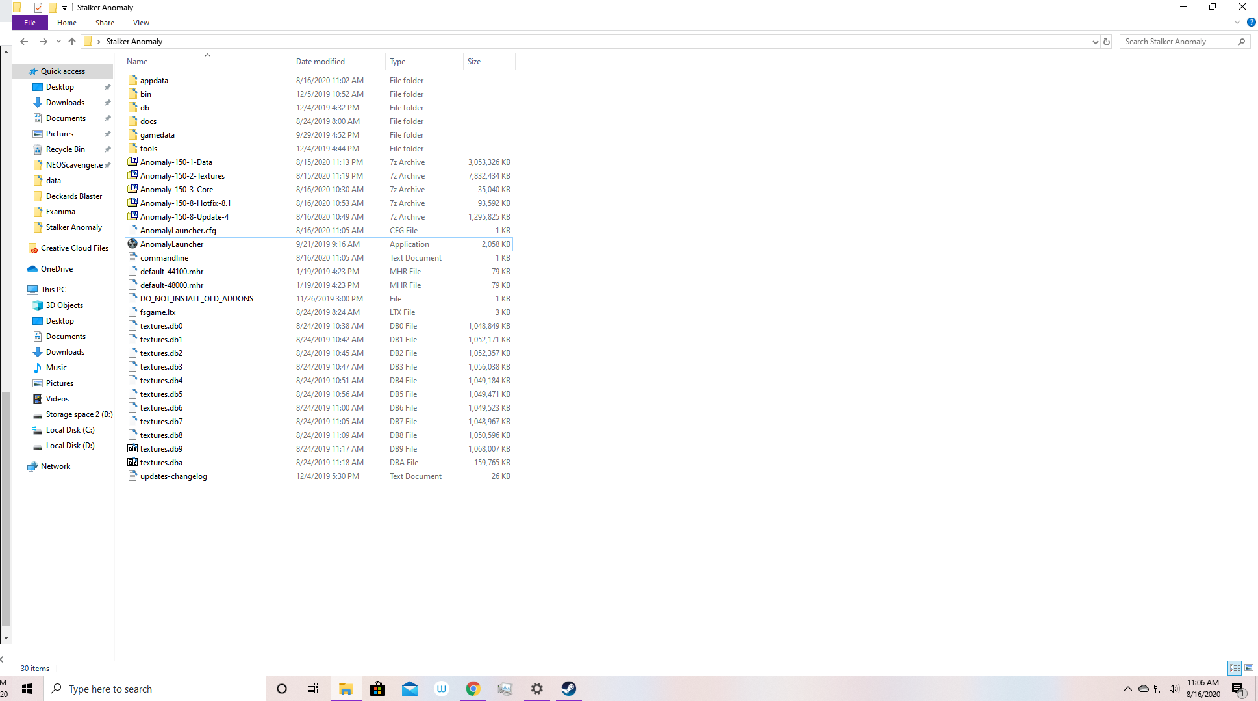
Task: Open pinned Downloads under Quick access
Action: click(65, 103)
